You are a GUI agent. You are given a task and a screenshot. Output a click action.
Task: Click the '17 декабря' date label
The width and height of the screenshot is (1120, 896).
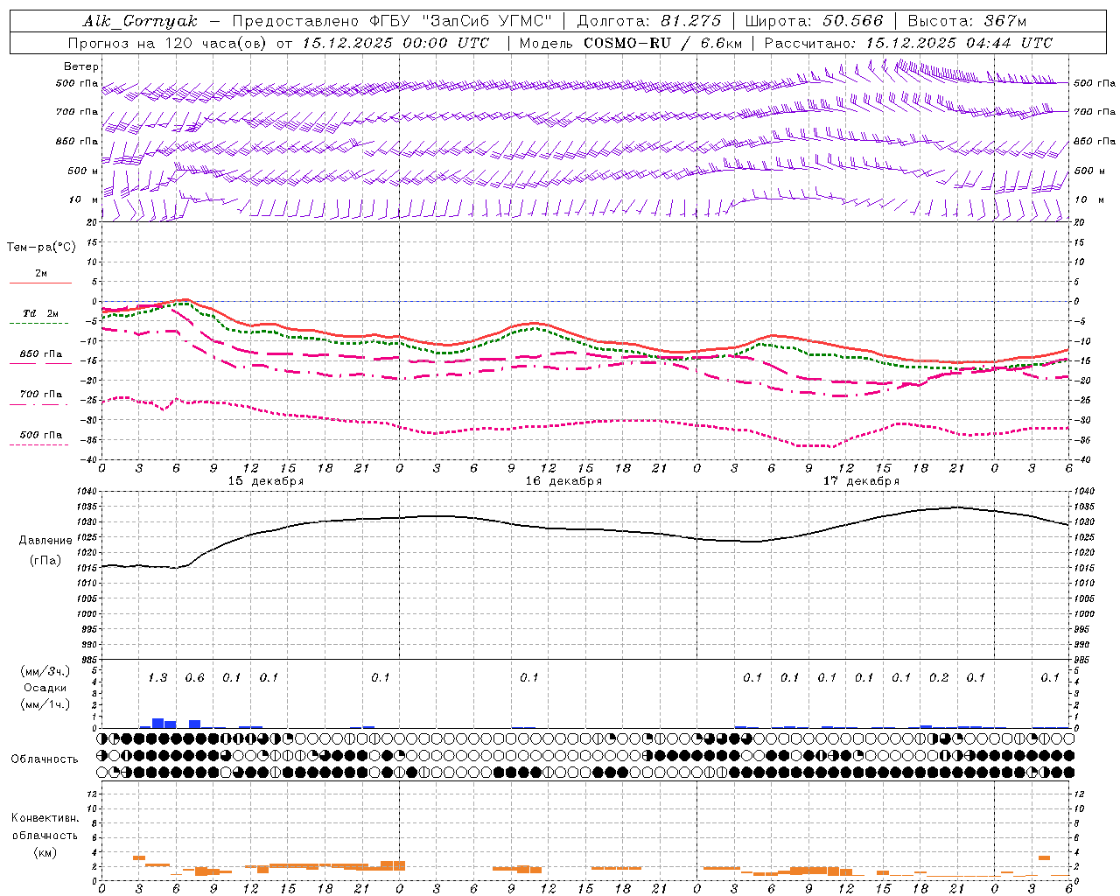pos(861,481)
